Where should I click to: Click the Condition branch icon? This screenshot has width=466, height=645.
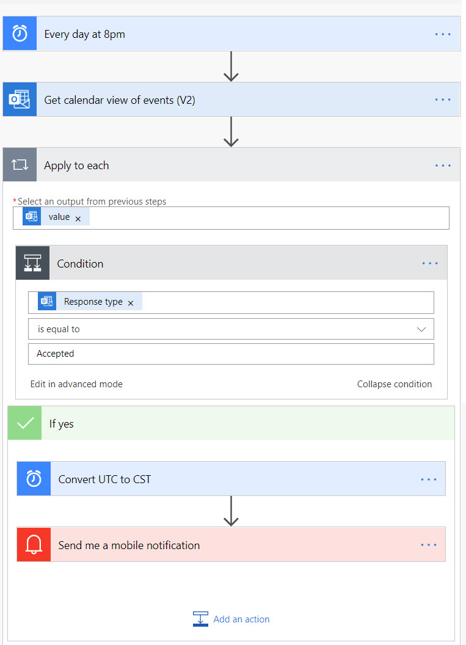tap(32, 263)
